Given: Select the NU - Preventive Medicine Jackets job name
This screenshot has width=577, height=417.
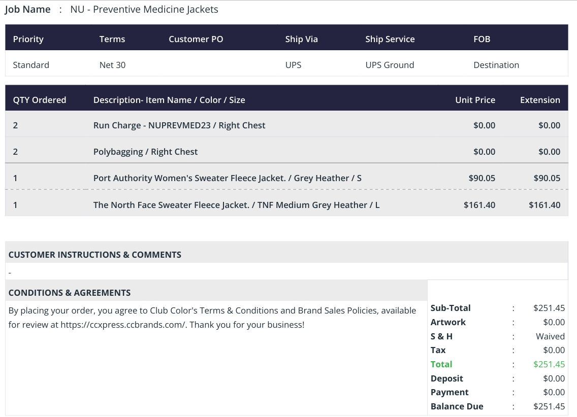Looking at the screenshot, I should (144, 9).
